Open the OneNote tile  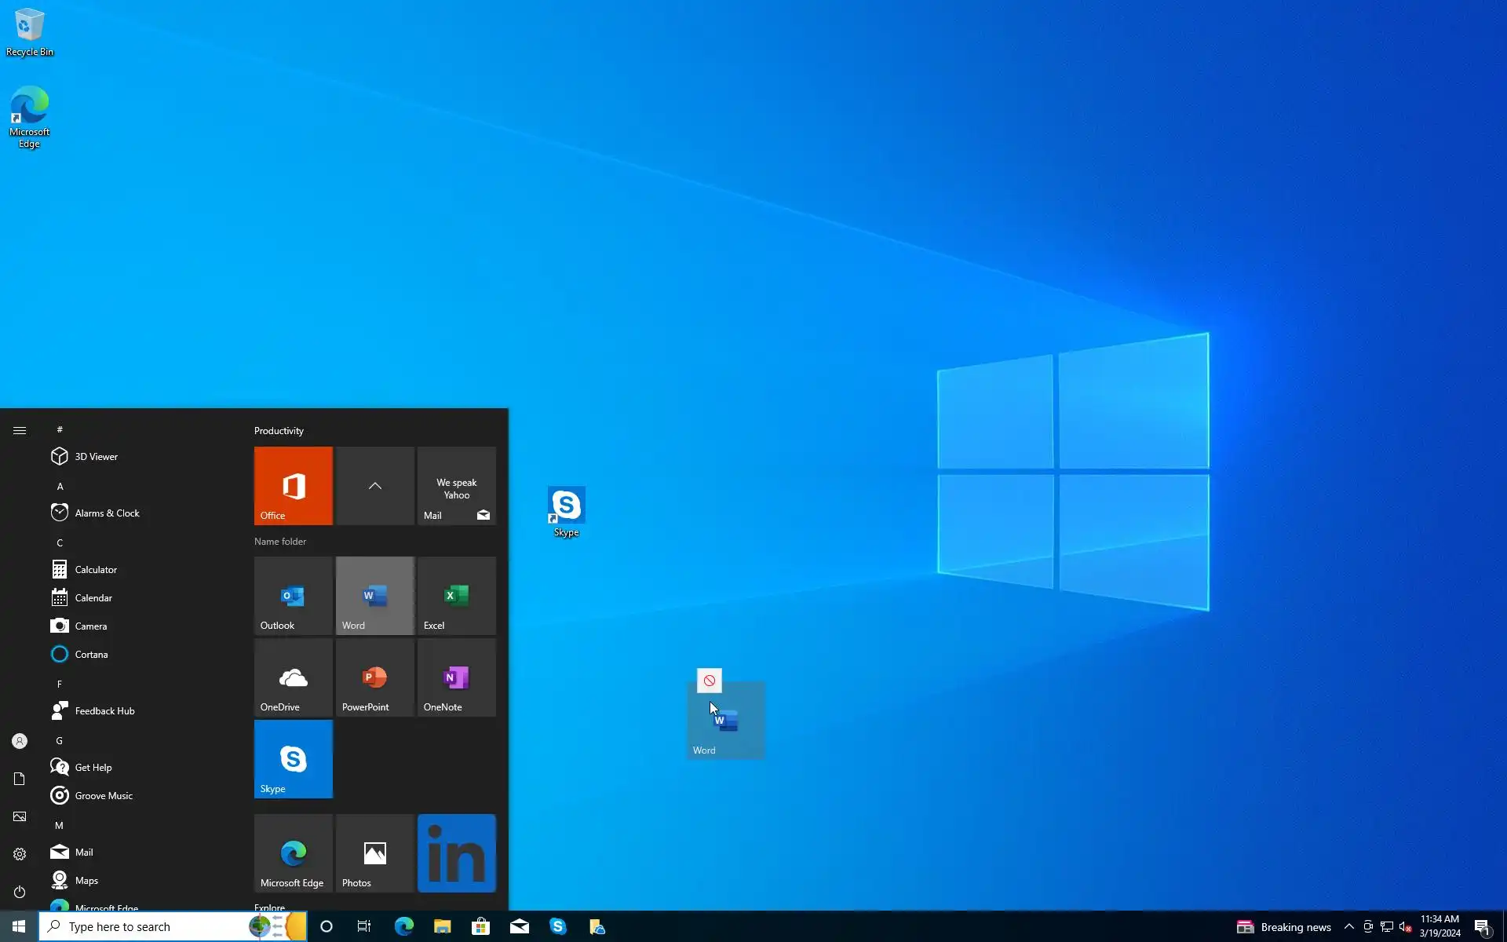pos(456,677)
